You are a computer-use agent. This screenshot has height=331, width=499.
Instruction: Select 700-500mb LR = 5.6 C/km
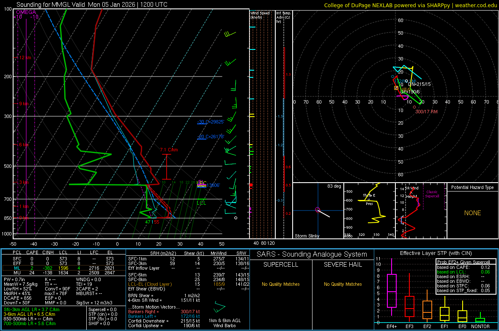click(x=29, y=323)
